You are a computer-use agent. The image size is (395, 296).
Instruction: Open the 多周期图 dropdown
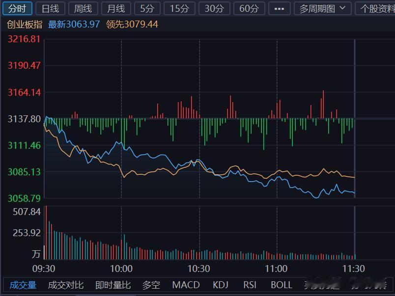coord(317,8)
